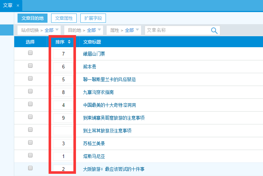
Task: Open the 中国最美的十大奇特溶洞洞 article
Action: click(110, 105)
